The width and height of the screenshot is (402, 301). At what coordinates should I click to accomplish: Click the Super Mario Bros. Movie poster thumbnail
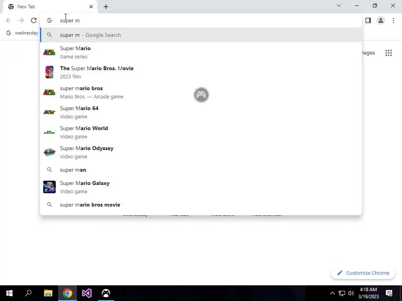pyautogui.click(x=49, y=72)
